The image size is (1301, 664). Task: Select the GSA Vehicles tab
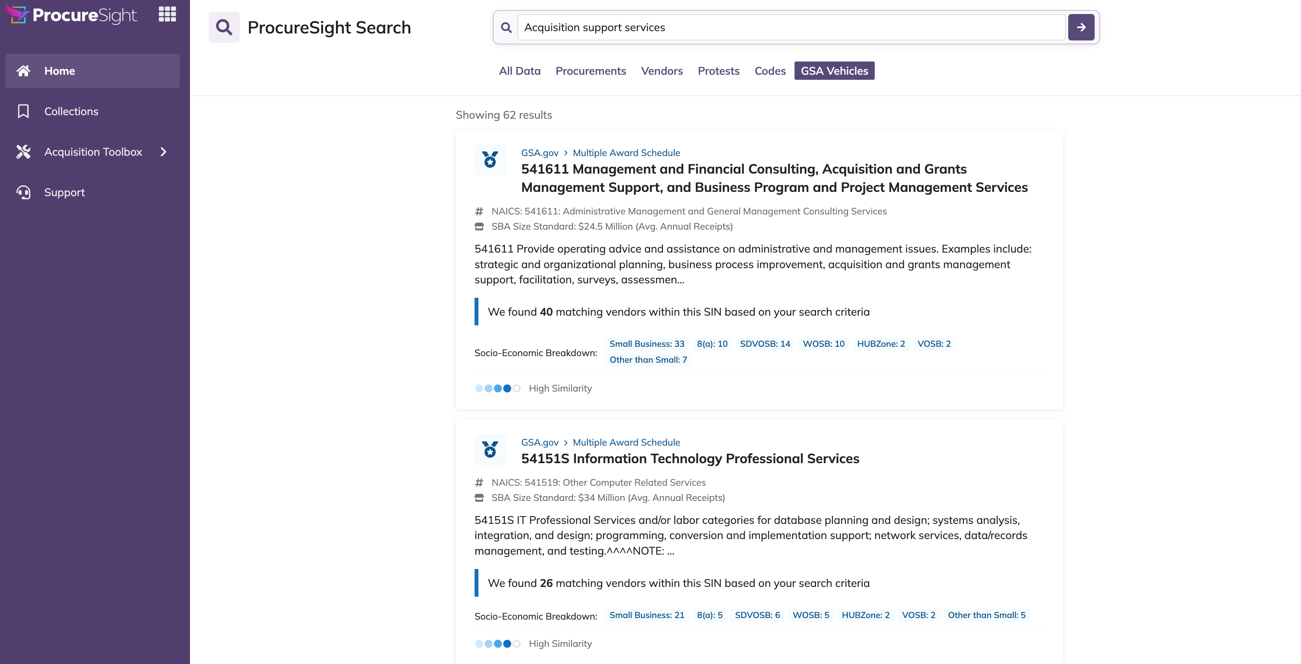834,71
